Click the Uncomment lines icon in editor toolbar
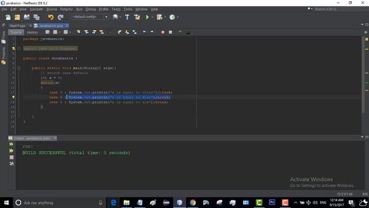Viewport: 369px width, 208px height. (188, 32)
